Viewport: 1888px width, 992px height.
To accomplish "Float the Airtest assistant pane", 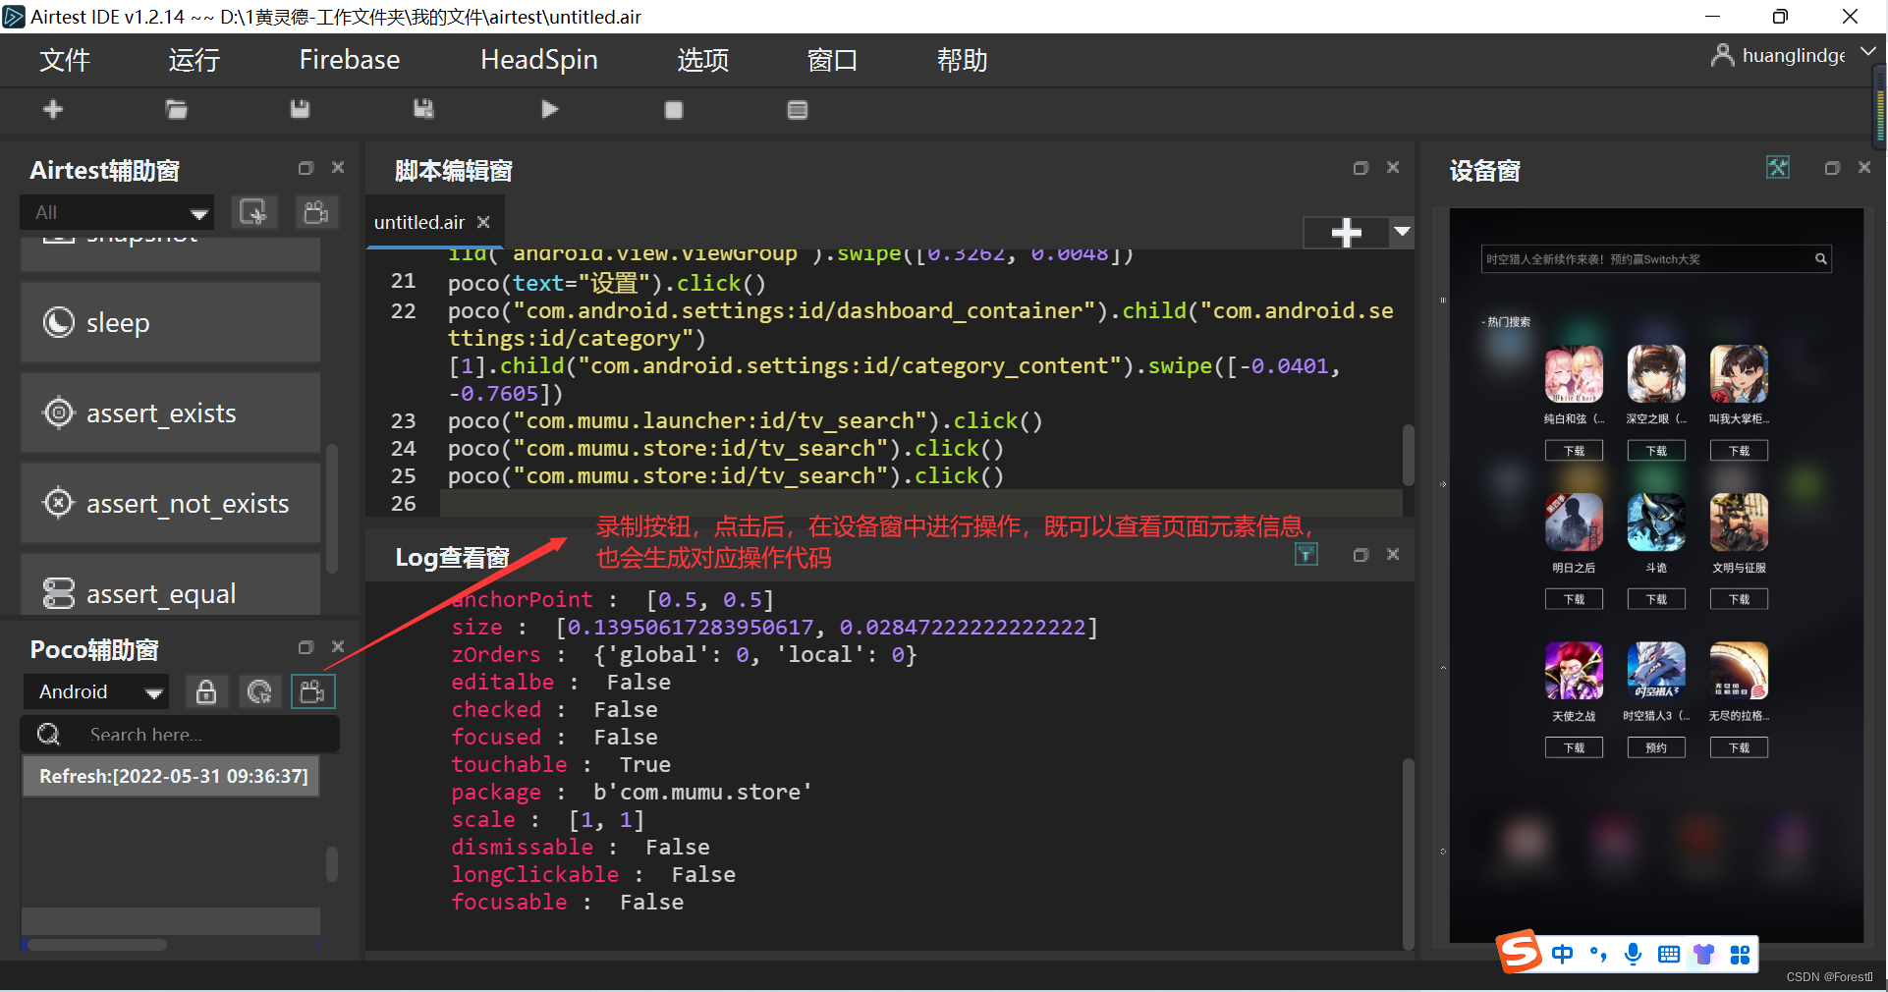I will (x=306, y=168).
